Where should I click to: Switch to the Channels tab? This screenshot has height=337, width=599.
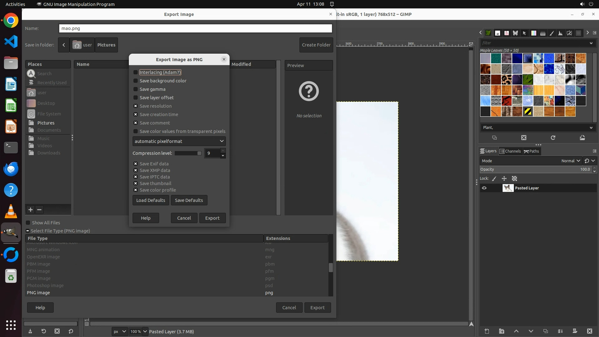510,151
